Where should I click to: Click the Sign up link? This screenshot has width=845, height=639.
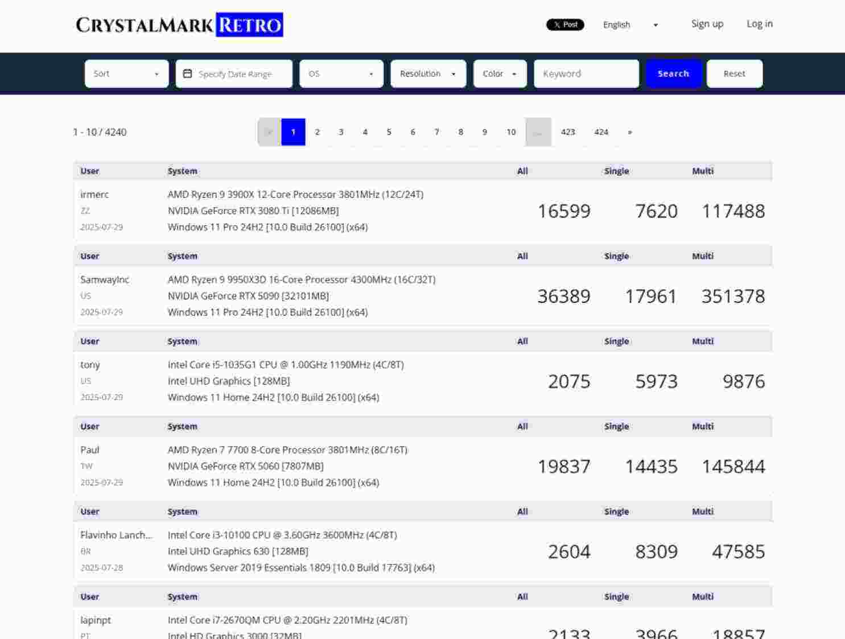[707, 24]
